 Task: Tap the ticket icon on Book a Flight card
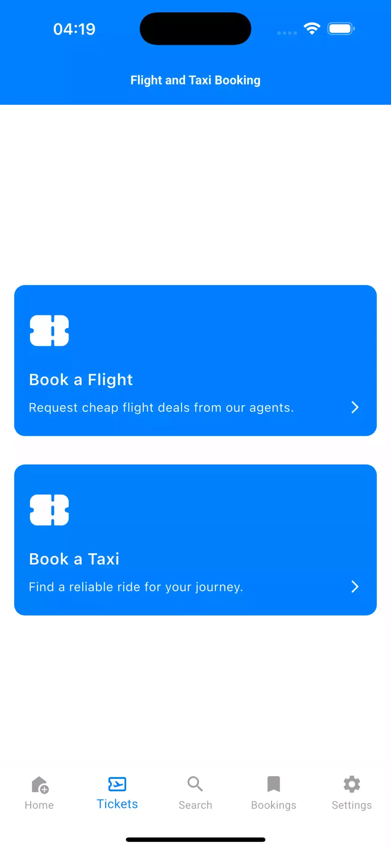(x=49, y=330)
